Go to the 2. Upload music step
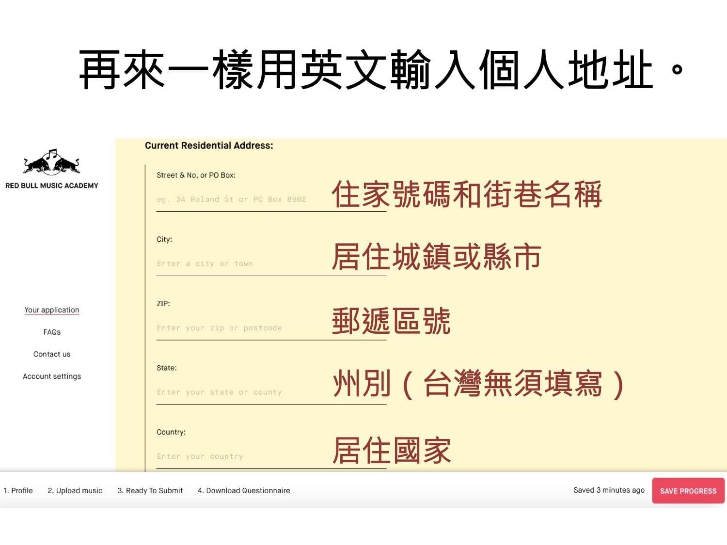The width and height of the screenshot is (727, 545). pyautogui.click(x=75, y=491)
